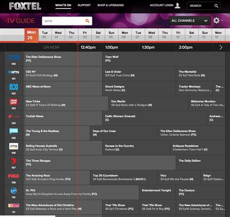Select the Tue 07 day tab

138,35
